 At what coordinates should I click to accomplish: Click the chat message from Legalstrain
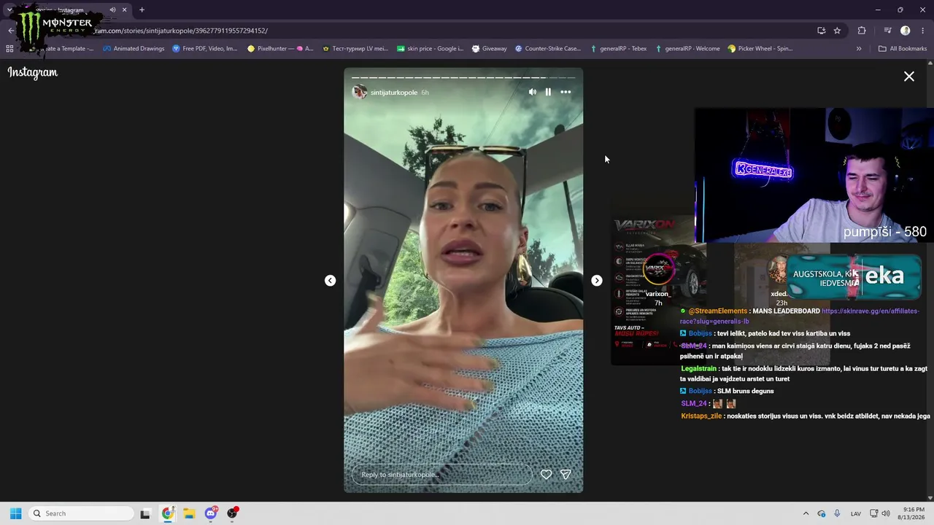[x=804, y=374]
